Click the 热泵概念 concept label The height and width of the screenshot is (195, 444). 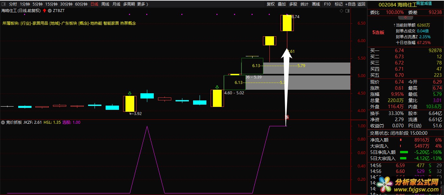click(x=128, y=23)
